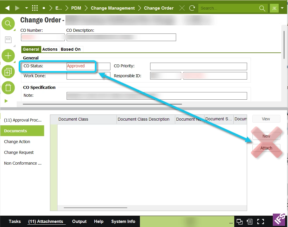The image size is (288, 227).
Task: Click the Search field in top bar
Action: 229,8
